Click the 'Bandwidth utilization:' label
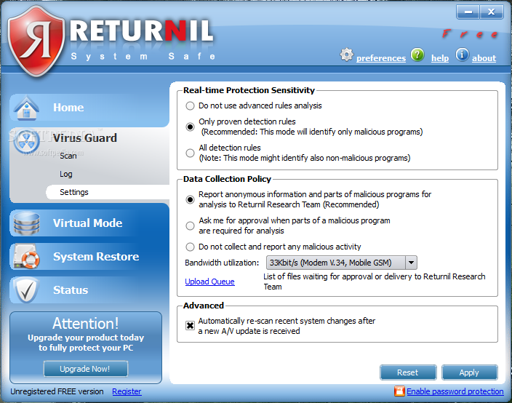The width and height of the screenshot is (512, 403). [x=222, y=263]
